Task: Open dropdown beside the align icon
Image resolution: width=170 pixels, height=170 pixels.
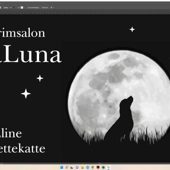Action: tap(54, 8)
